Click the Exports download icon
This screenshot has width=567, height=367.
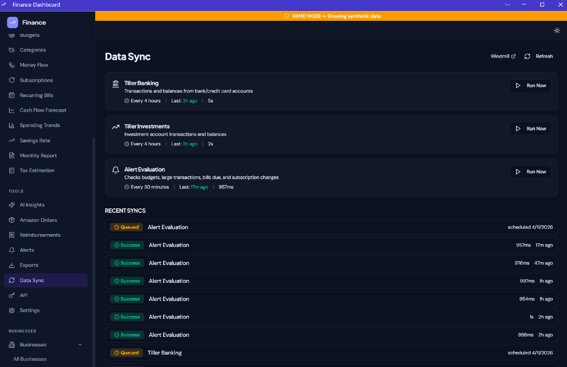11,265
